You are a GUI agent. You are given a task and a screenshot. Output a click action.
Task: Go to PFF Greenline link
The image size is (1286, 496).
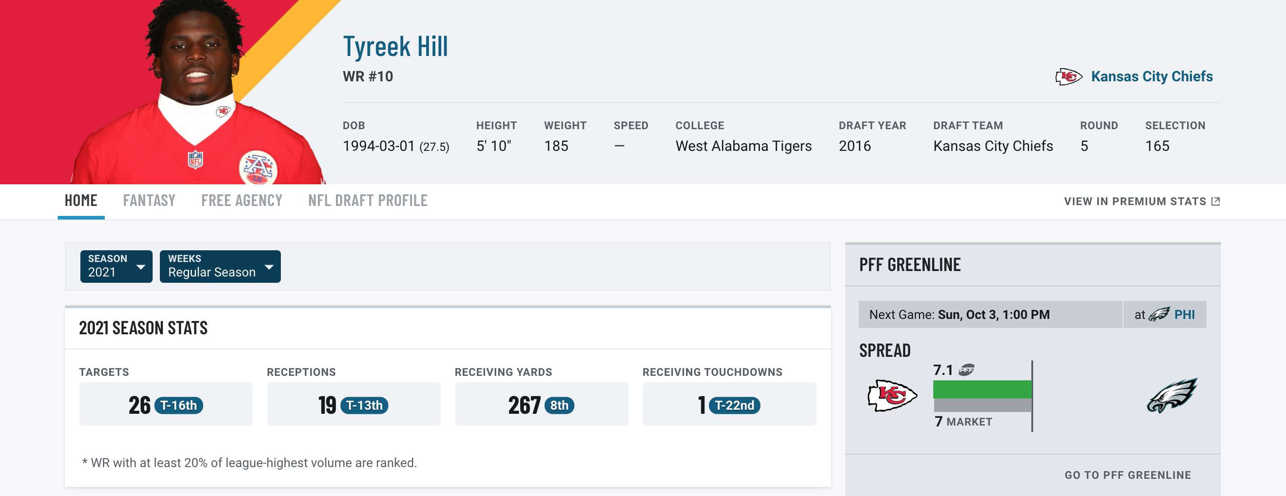[x=1128, y=475]
